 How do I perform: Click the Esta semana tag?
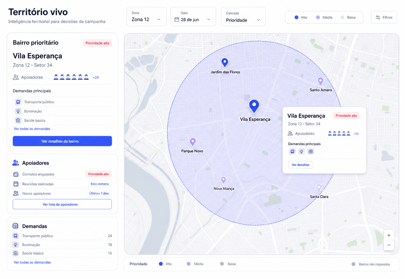100,184
